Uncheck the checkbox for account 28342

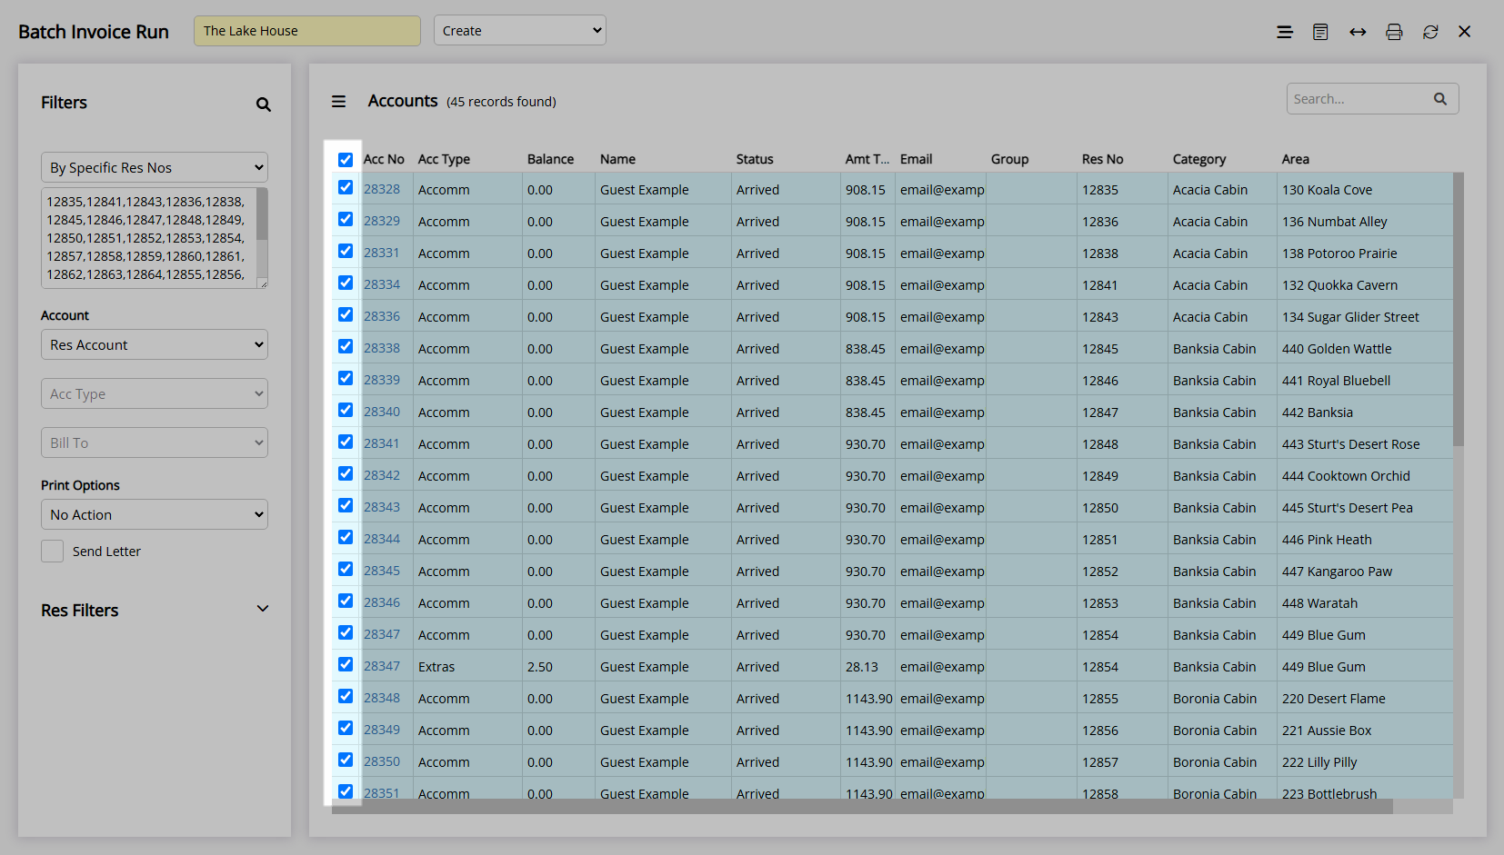[346, 473]
